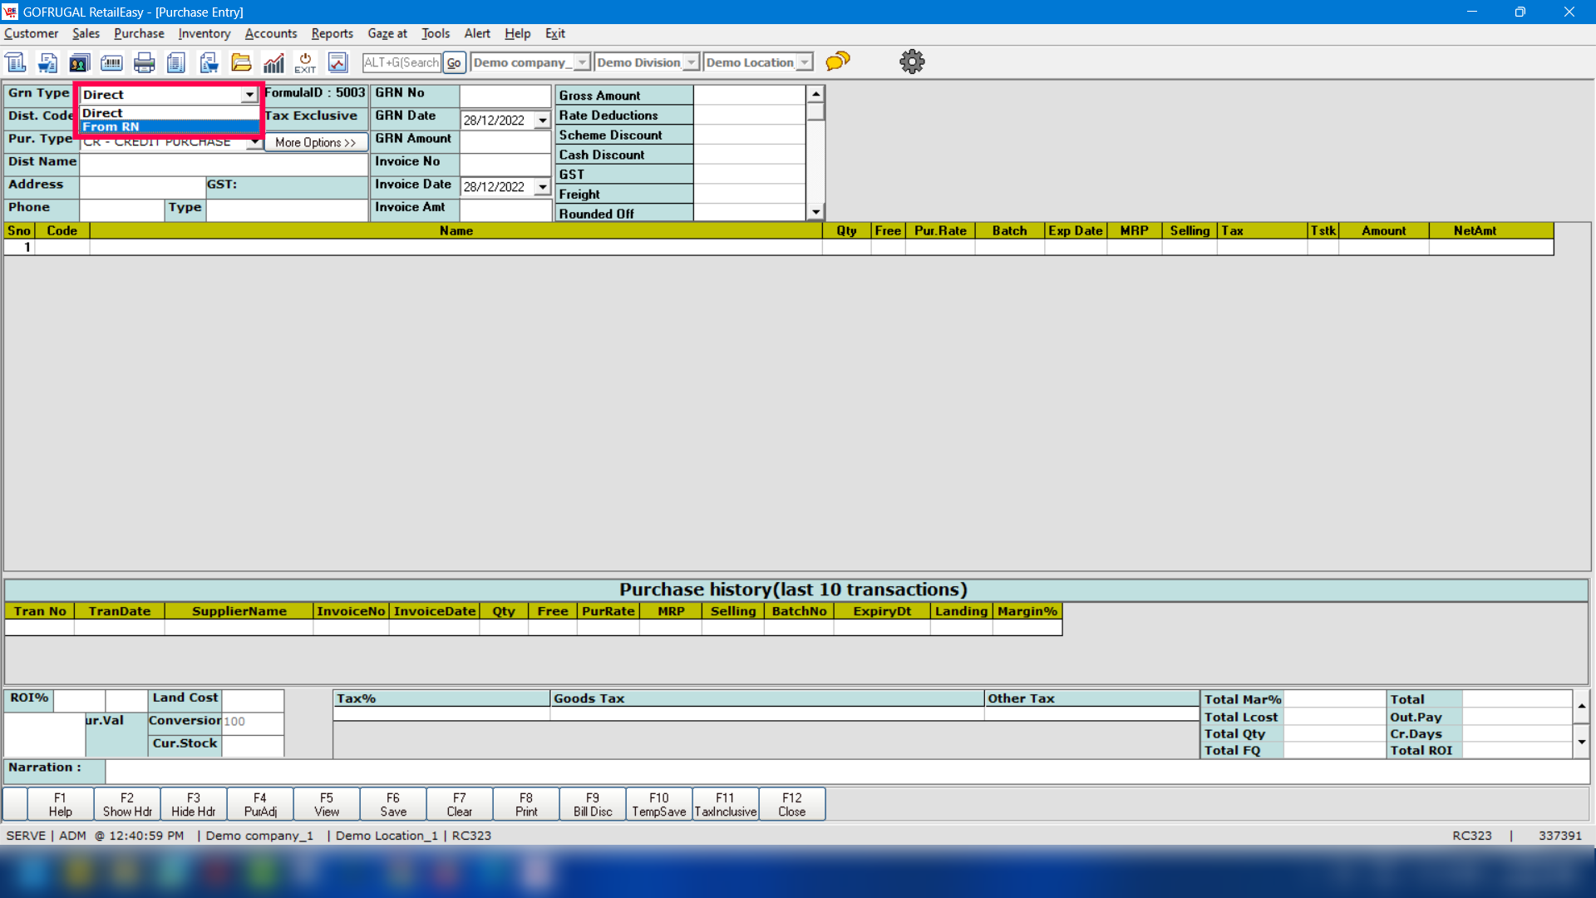Click the printer icon in toolbar

point(145,62)
